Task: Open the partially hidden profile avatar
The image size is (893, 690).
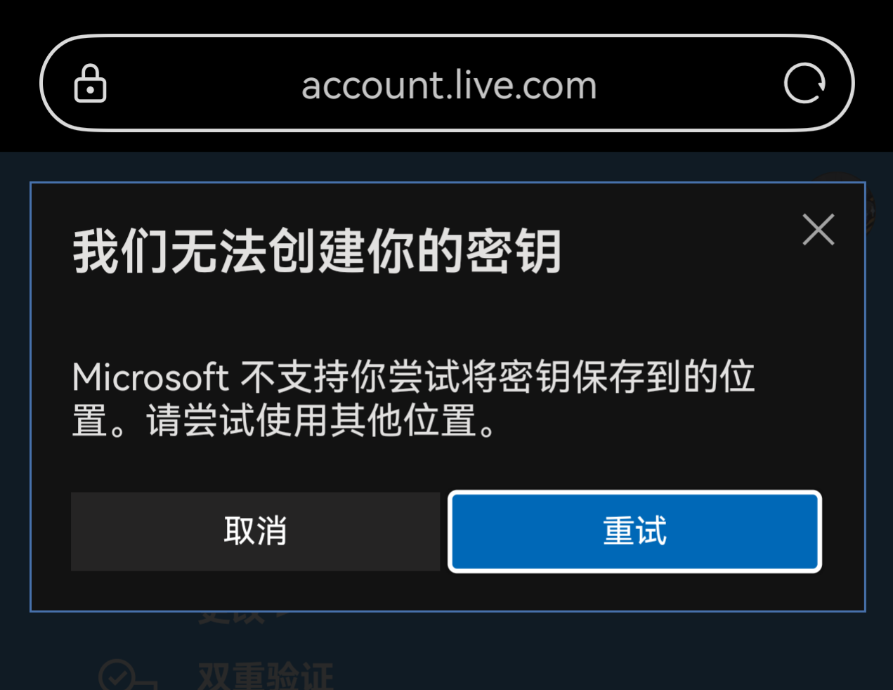Action: click(x=870, y=209)
